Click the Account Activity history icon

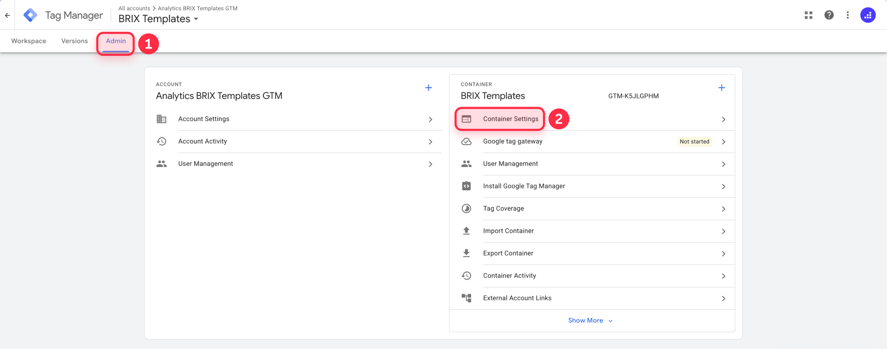point(161,141)
